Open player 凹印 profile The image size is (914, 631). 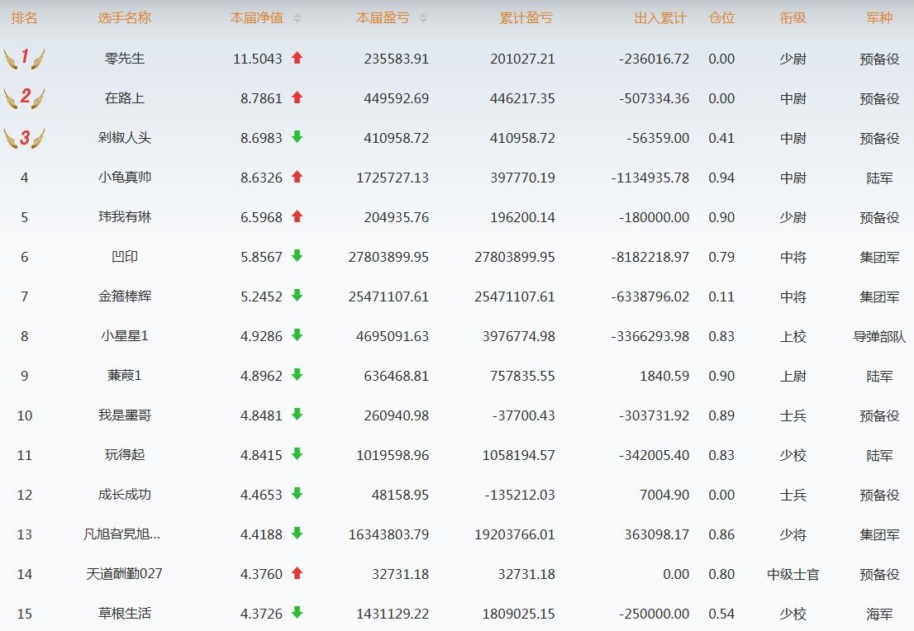[x=125, y=257]
